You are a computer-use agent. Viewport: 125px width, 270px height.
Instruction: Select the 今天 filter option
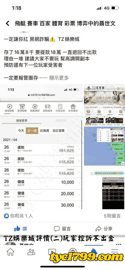pyautogui.click(x=21, y=130)
